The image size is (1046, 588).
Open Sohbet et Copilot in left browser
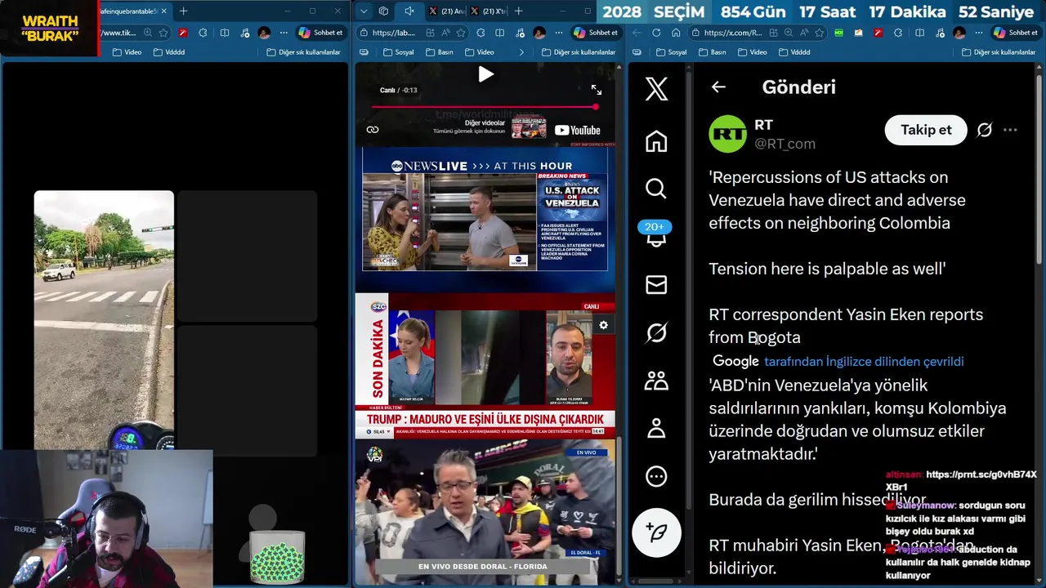(320, 33)
